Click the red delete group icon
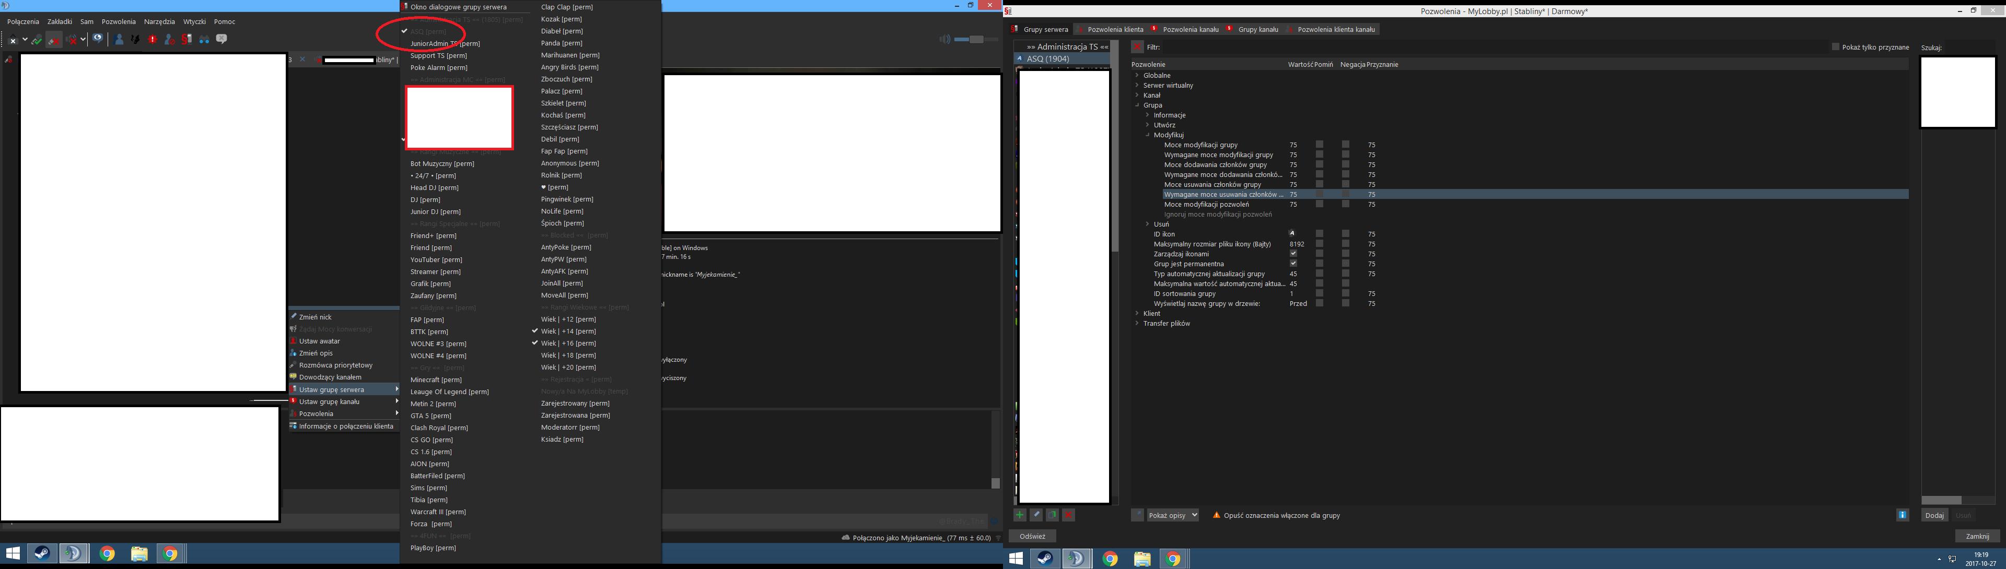This screenshot has height=569, width=2006. (1068, 515)
